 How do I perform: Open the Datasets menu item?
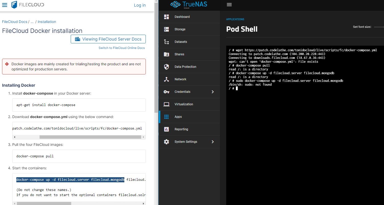click(x=189, y=42)
